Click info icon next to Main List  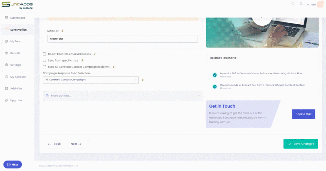[63, 31]
